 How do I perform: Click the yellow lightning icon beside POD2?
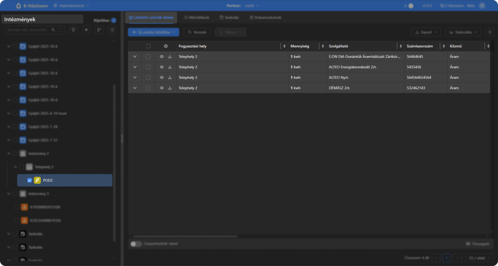pos(37,180)
